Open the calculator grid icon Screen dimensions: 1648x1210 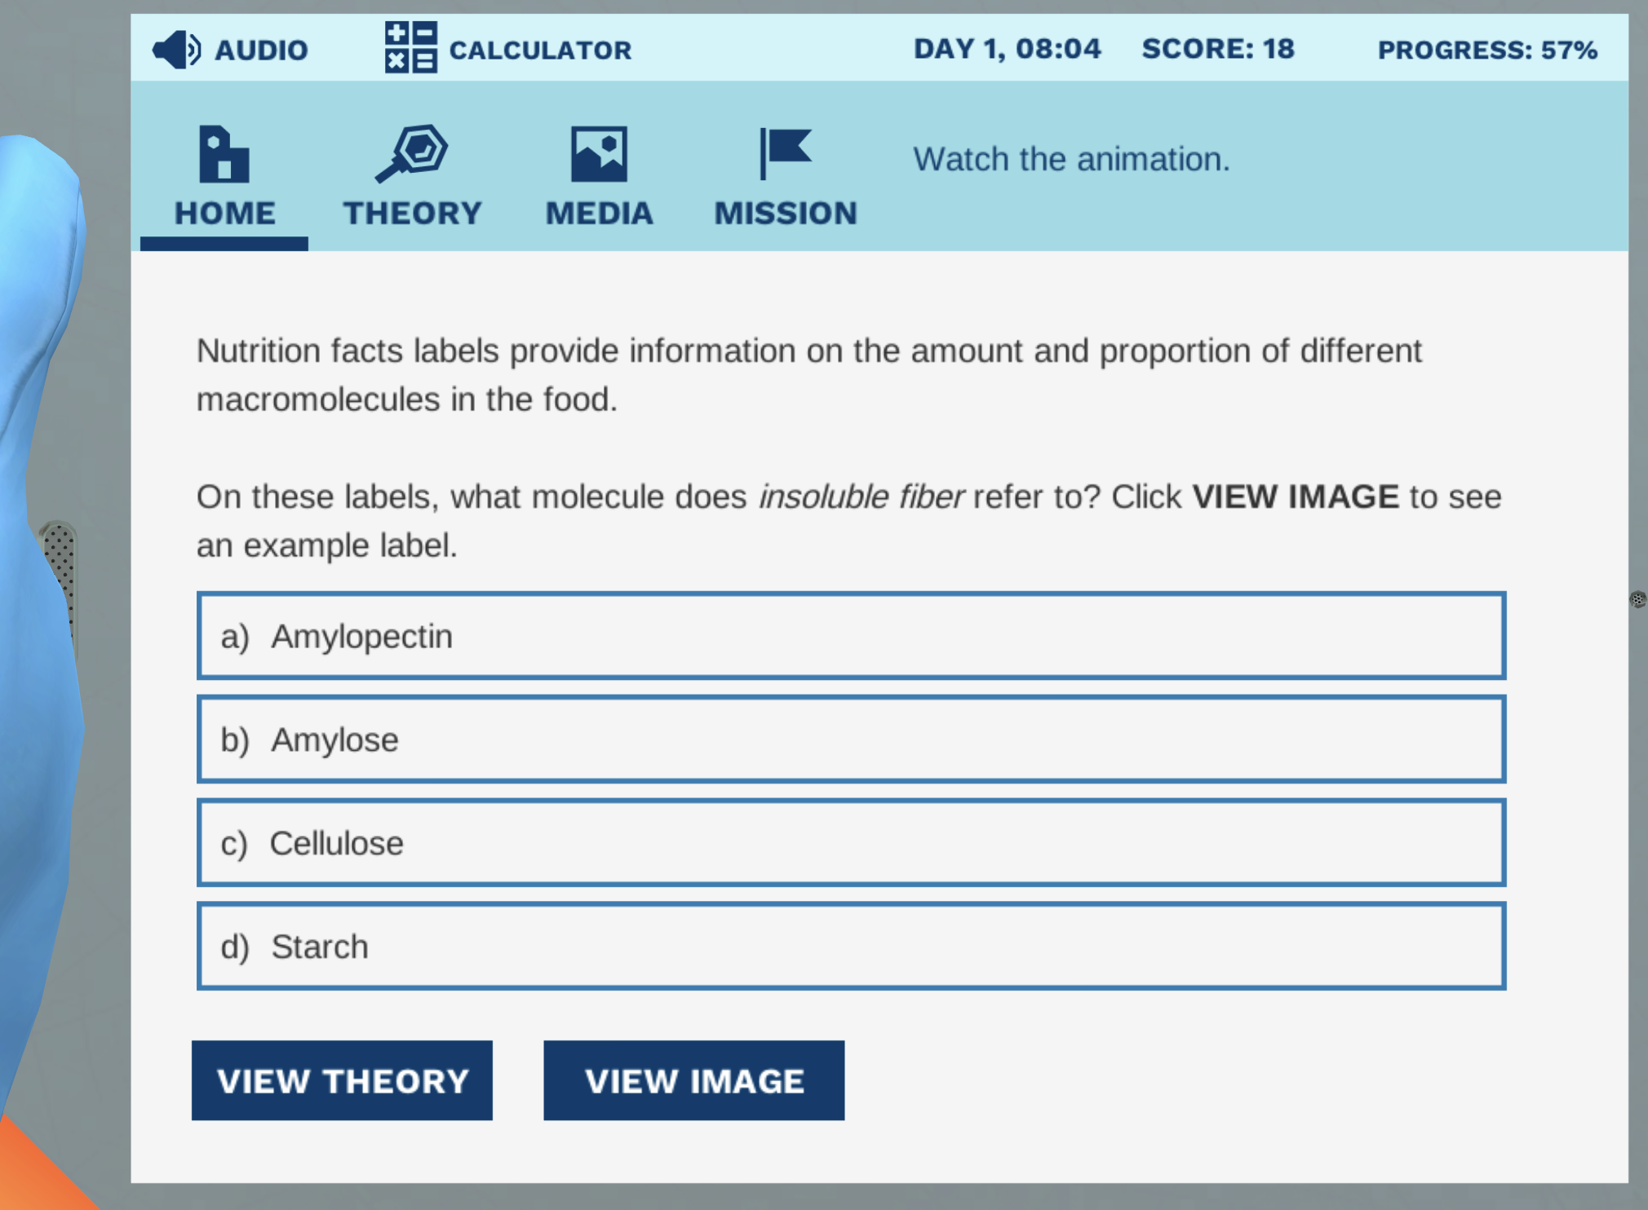pyautogui.click(x=410, y=47)
